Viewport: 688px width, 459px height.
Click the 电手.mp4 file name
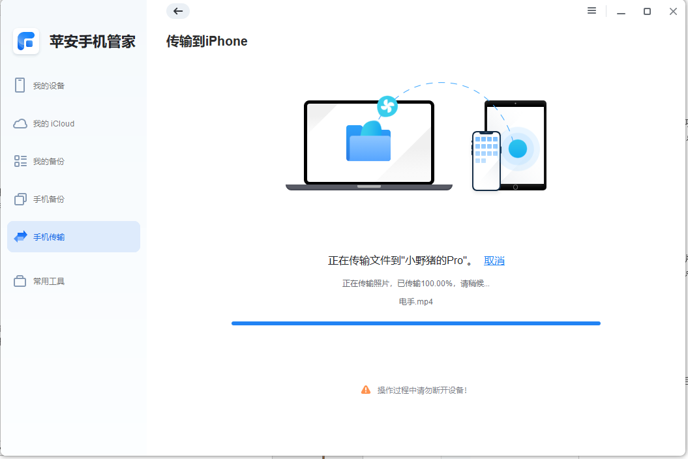click(415, 302)
